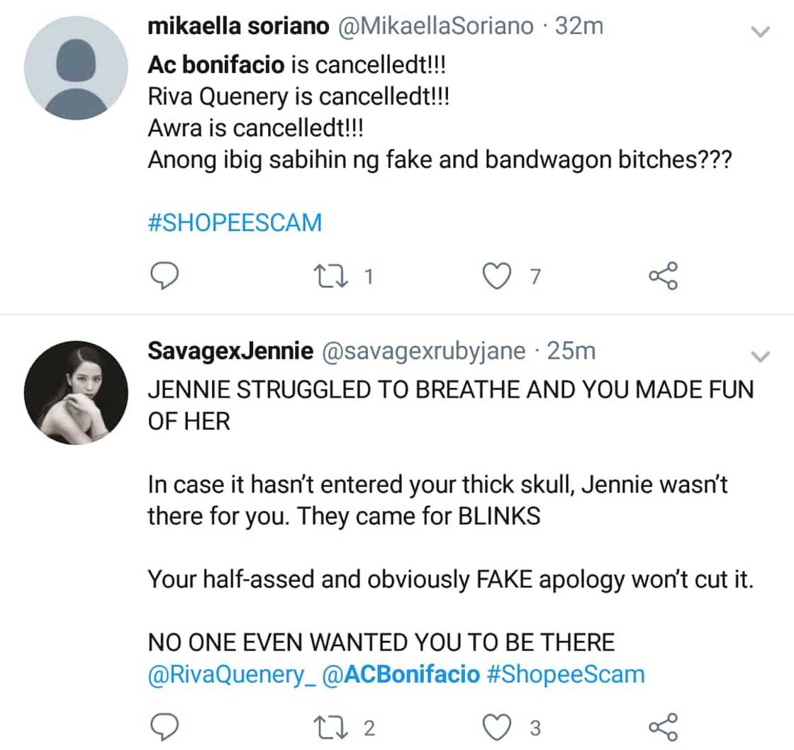794x750 pixels.
Task: Expand options chevron on SavagexJennie's tweet
Action: tap(760, 357)
